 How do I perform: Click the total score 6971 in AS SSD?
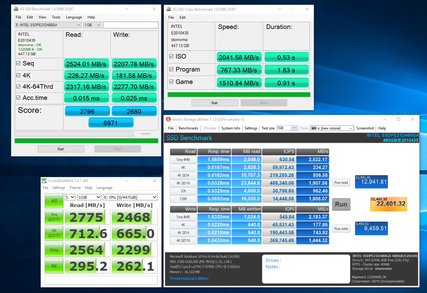tap(111, 123)
